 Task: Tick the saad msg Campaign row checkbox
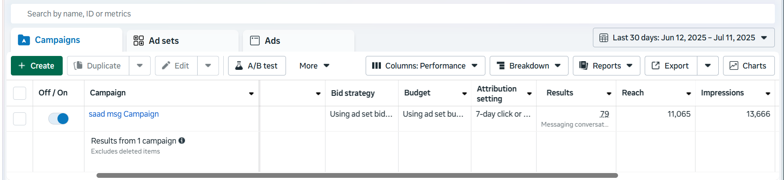[20, 118]
